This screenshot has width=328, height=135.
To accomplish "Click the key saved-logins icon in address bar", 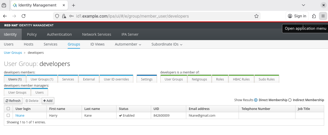I will pyautogui.click(x=72, y=16).
